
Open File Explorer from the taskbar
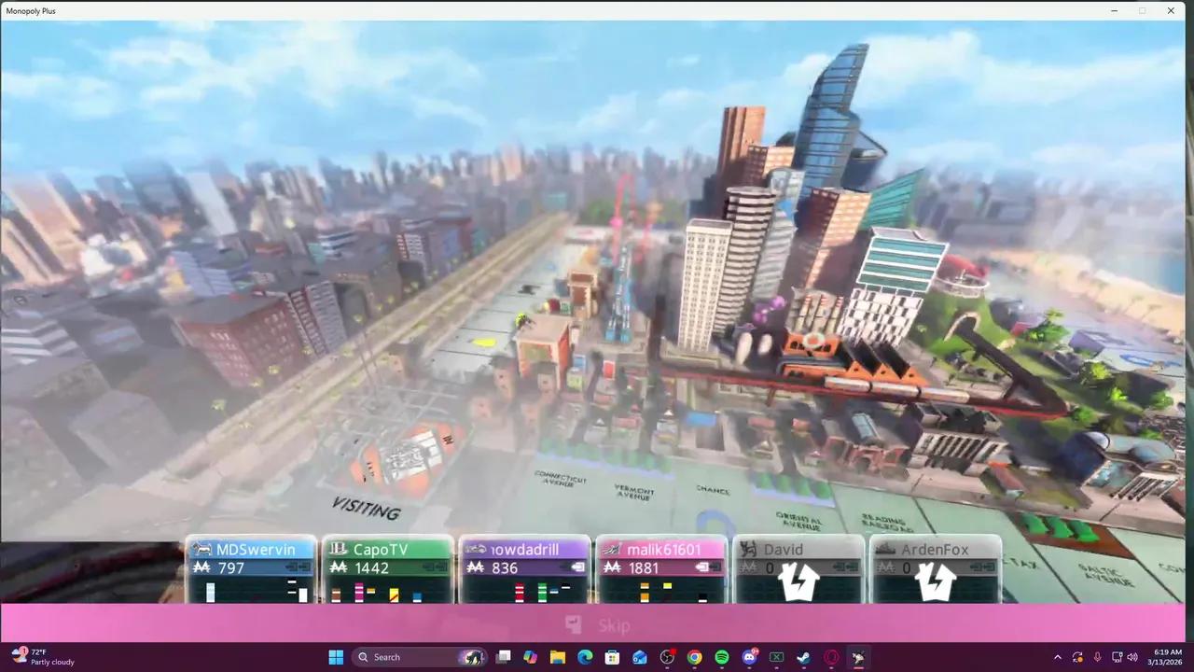click(x=558, y=657)
